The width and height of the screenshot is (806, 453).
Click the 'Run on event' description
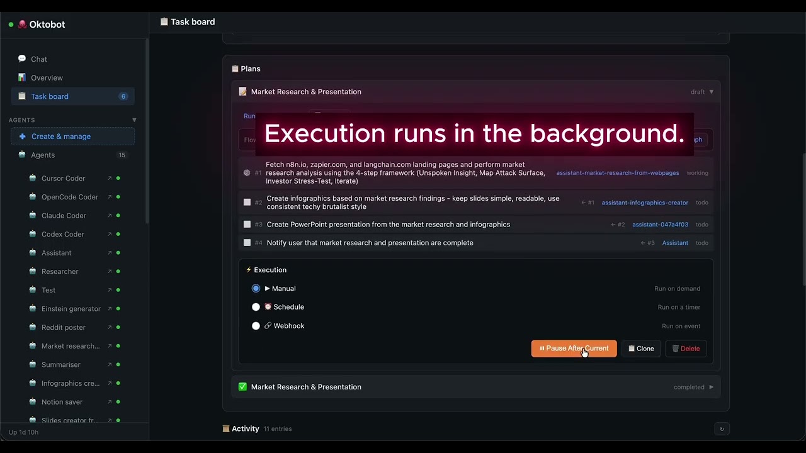[x=681, y=327]
